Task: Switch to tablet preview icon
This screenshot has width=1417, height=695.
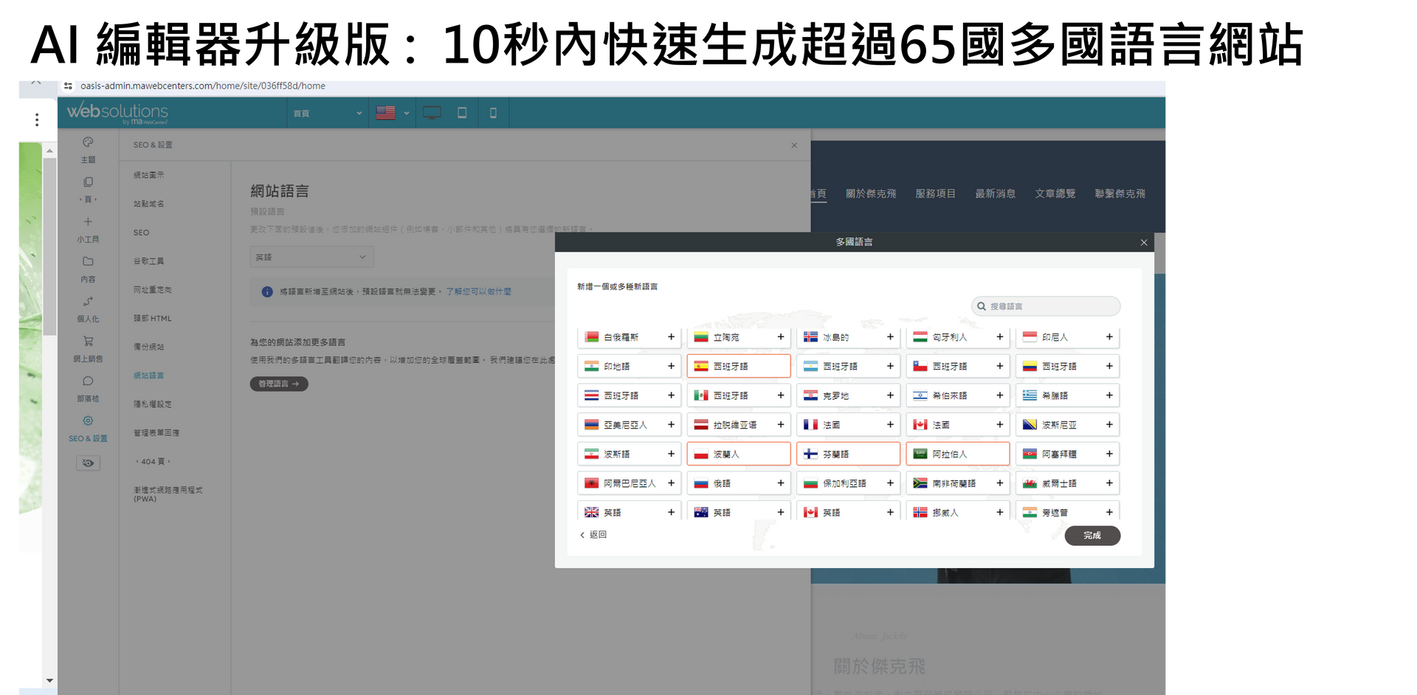Action: pos(462,113)
